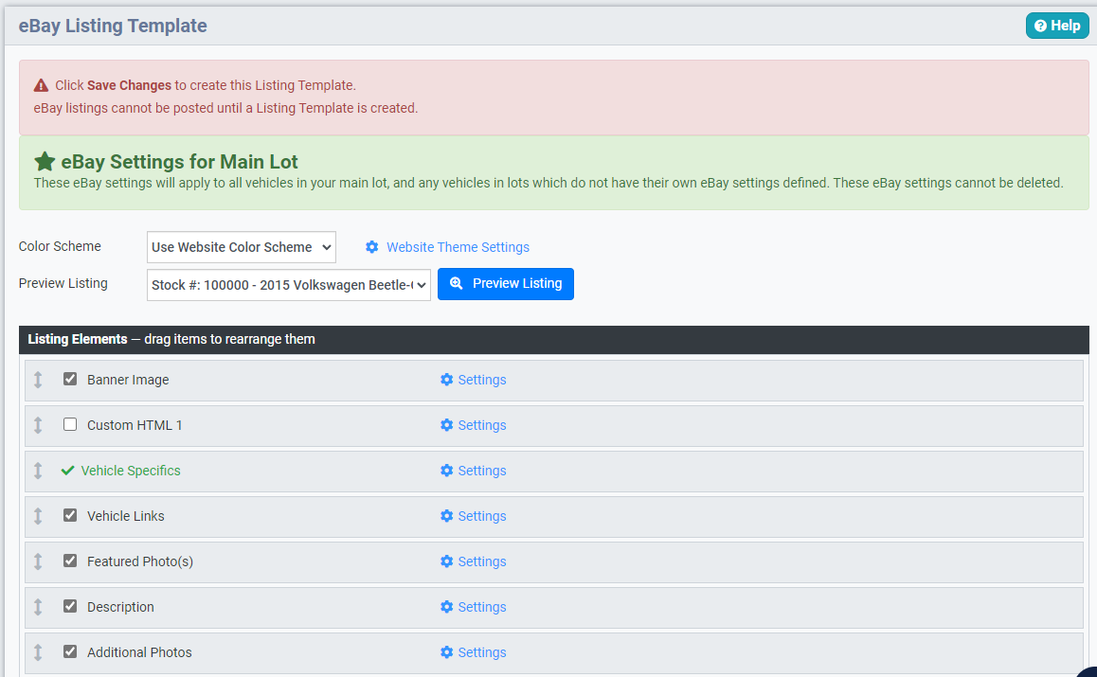Enable the Custom HTML 1 checkbox
The width and height of the screenshot is (1097, 677).
click(70, 424)
